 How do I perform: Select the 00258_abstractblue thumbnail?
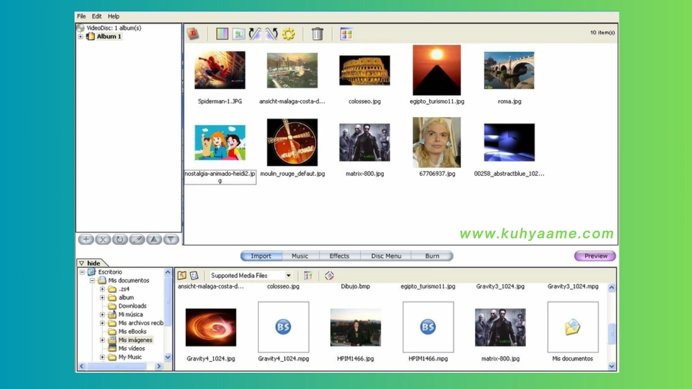(x=509, y=143)
